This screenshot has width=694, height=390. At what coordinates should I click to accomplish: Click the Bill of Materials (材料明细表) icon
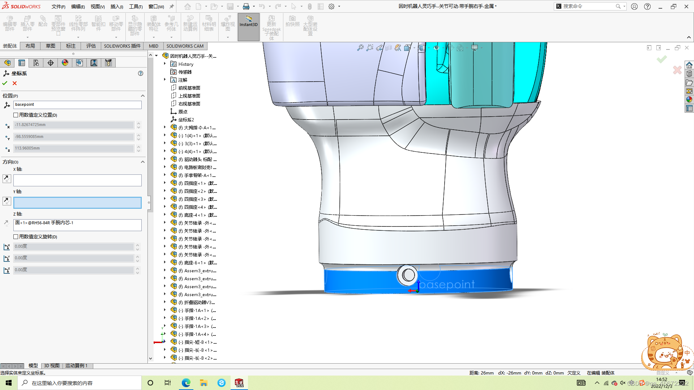click(209, 22)
